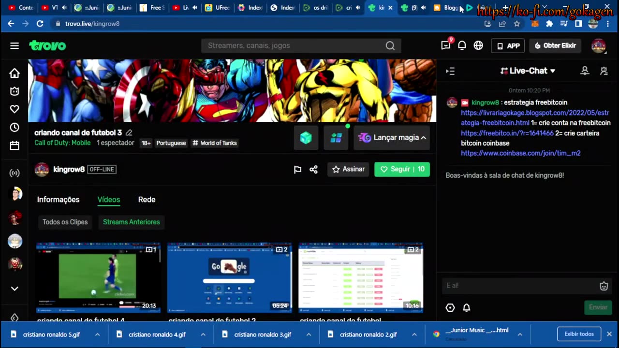Select Todos os Clipes filter

click(x=65, y=222)
